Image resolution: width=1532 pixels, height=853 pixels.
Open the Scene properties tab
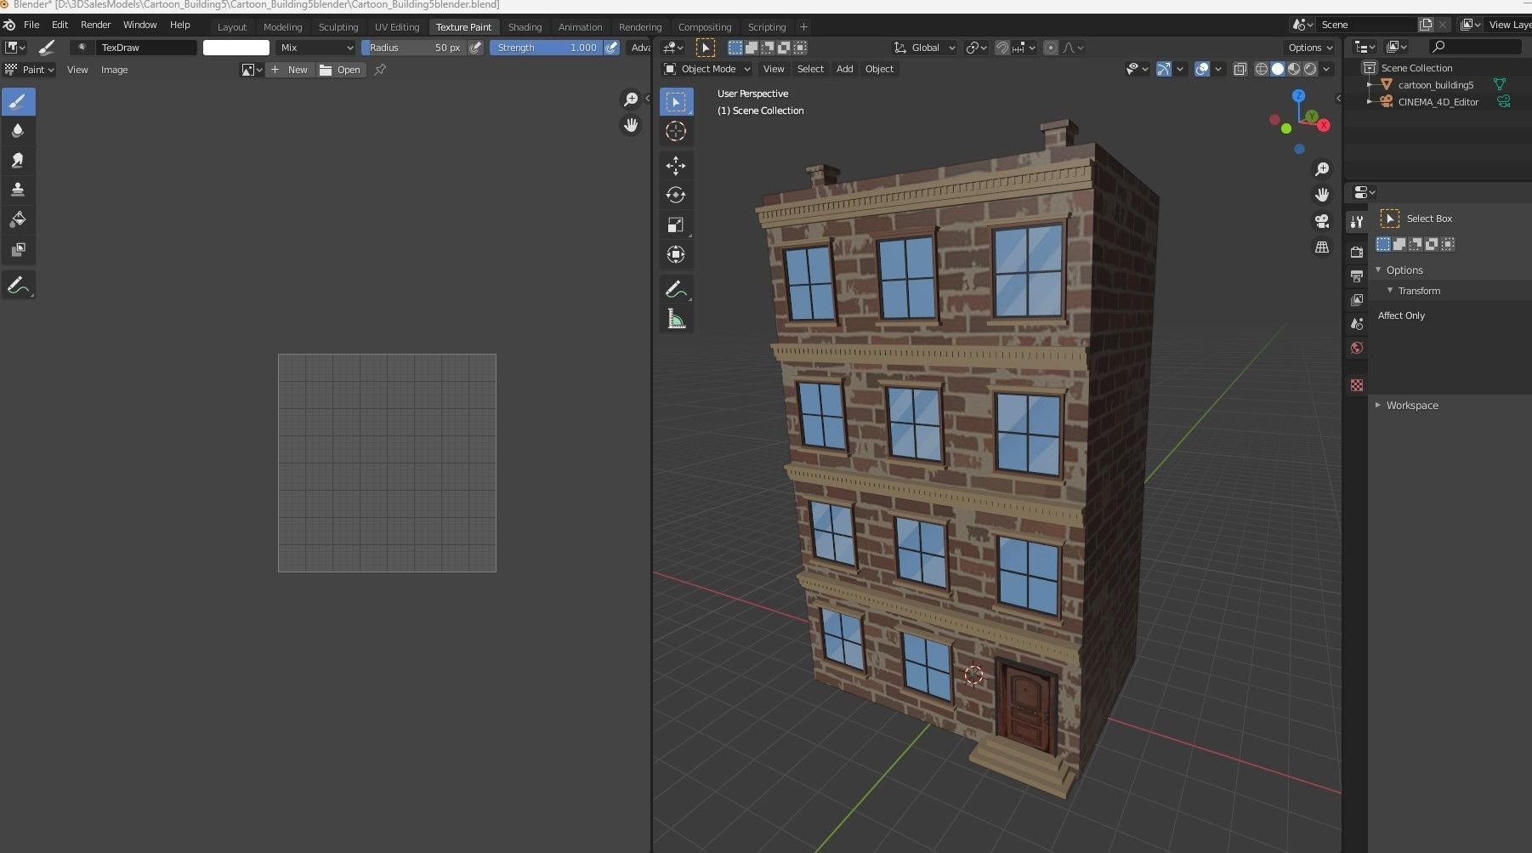click(1357, 323)
